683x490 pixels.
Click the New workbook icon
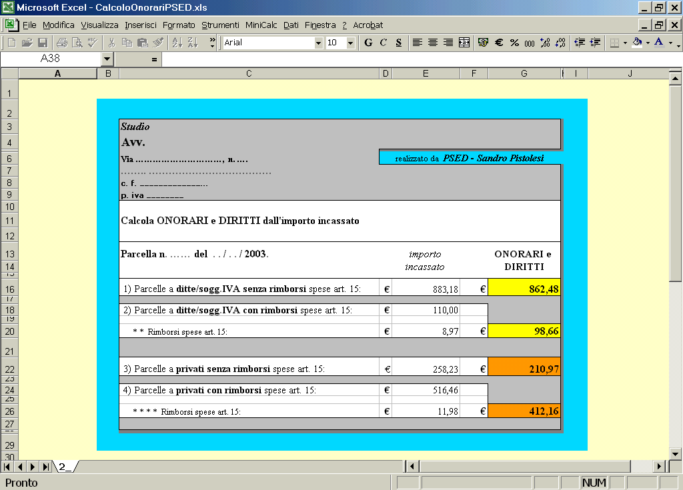[x=12, y=43]
